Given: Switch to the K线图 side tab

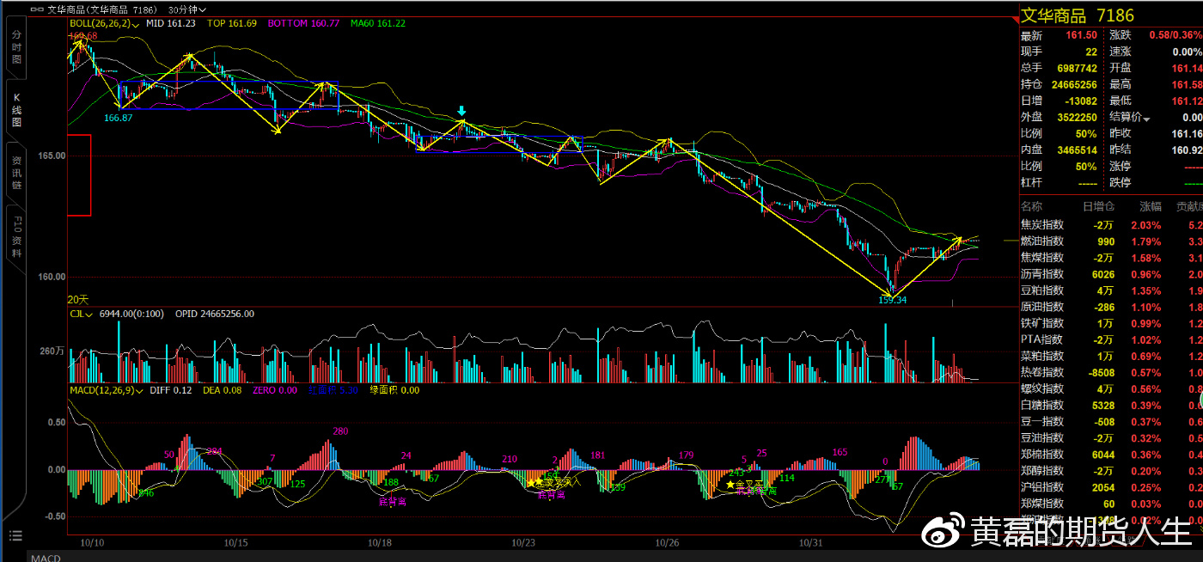Looking at the screenshot, I should coord(16,110).
